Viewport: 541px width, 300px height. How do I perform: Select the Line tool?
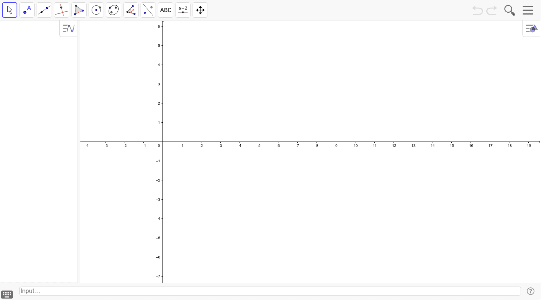click(44, 10)
